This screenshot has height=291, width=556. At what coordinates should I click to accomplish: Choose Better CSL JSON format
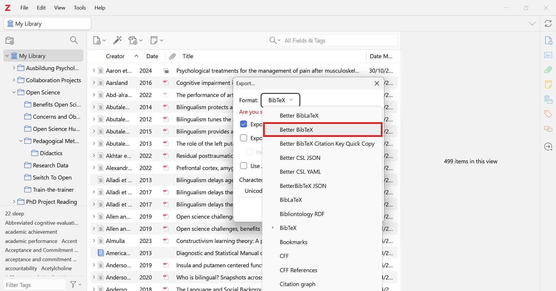(x=323, y=158)
